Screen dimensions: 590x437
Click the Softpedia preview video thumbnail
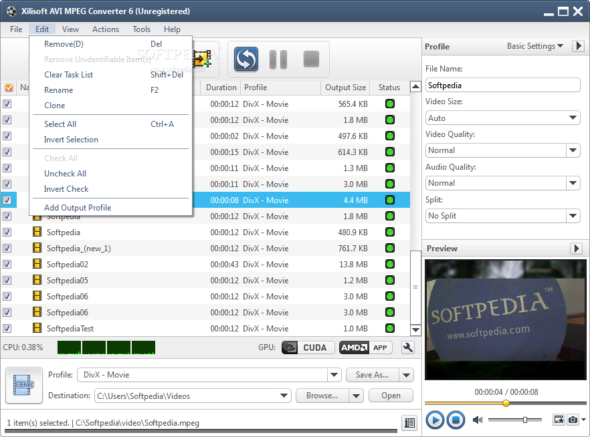click(505, 319)
